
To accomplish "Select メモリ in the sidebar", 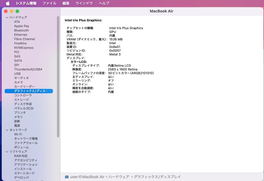I will coord(18,117).
